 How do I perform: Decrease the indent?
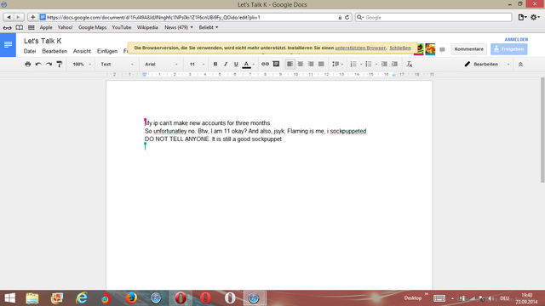(384, 65)
